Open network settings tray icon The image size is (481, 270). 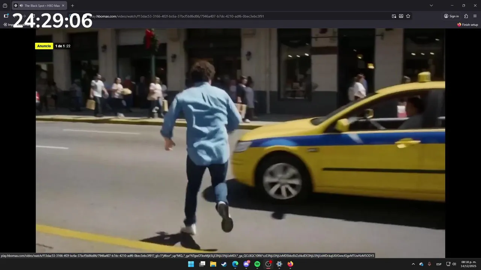pyautogui.click(x=448, y=264)
